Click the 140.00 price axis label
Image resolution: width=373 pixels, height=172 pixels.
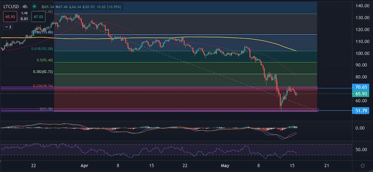[x=361, y=6]
